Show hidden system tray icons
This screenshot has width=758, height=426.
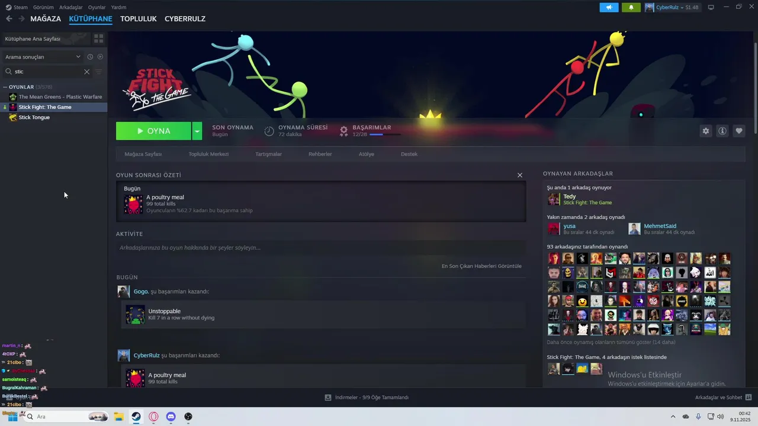tap(673, 417)
